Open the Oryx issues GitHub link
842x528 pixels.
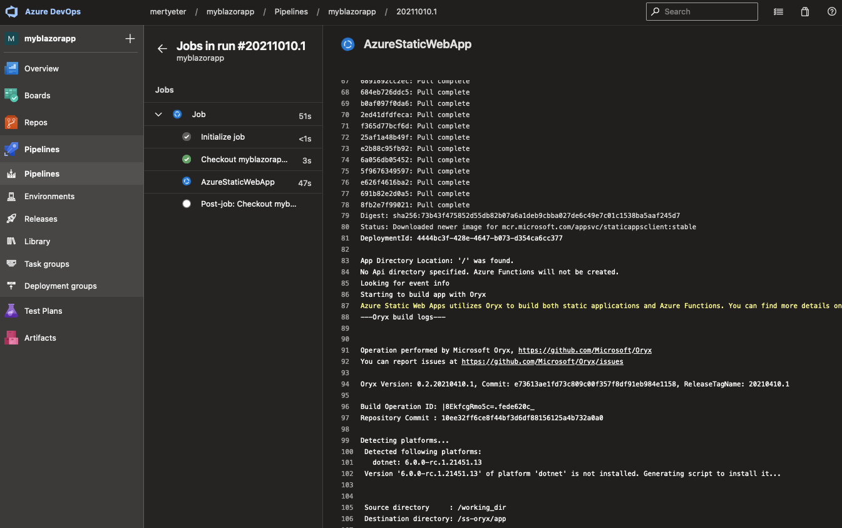tap(542, 361)
